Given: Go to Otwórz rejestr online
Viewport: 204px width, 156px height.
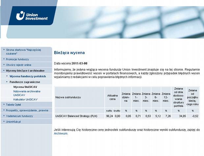Looking at the screenshot, I should pyautogui.click(x=19, y=65).
